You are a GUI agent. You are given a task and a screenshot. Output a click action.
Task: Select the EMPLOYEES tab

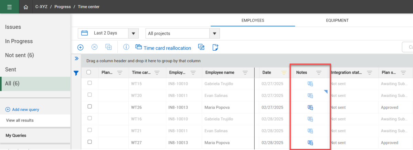[x=253, y=21]
